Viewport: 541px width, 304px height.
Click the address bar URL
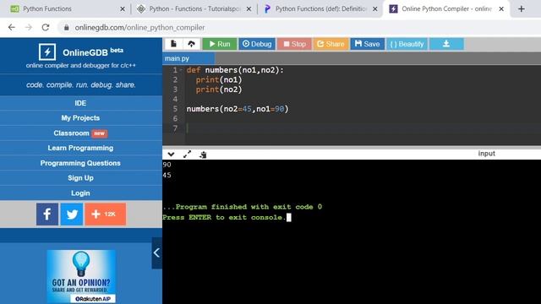139,28
